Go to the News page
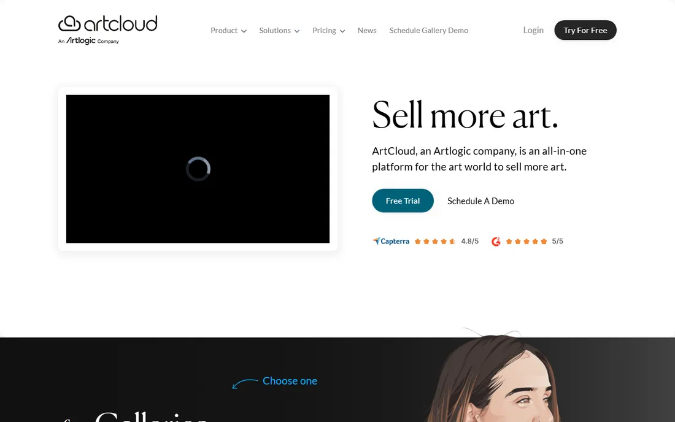Image resolution: width=675 pixels, height=422 pixels. pyautogui.click(x=367, y=31)
